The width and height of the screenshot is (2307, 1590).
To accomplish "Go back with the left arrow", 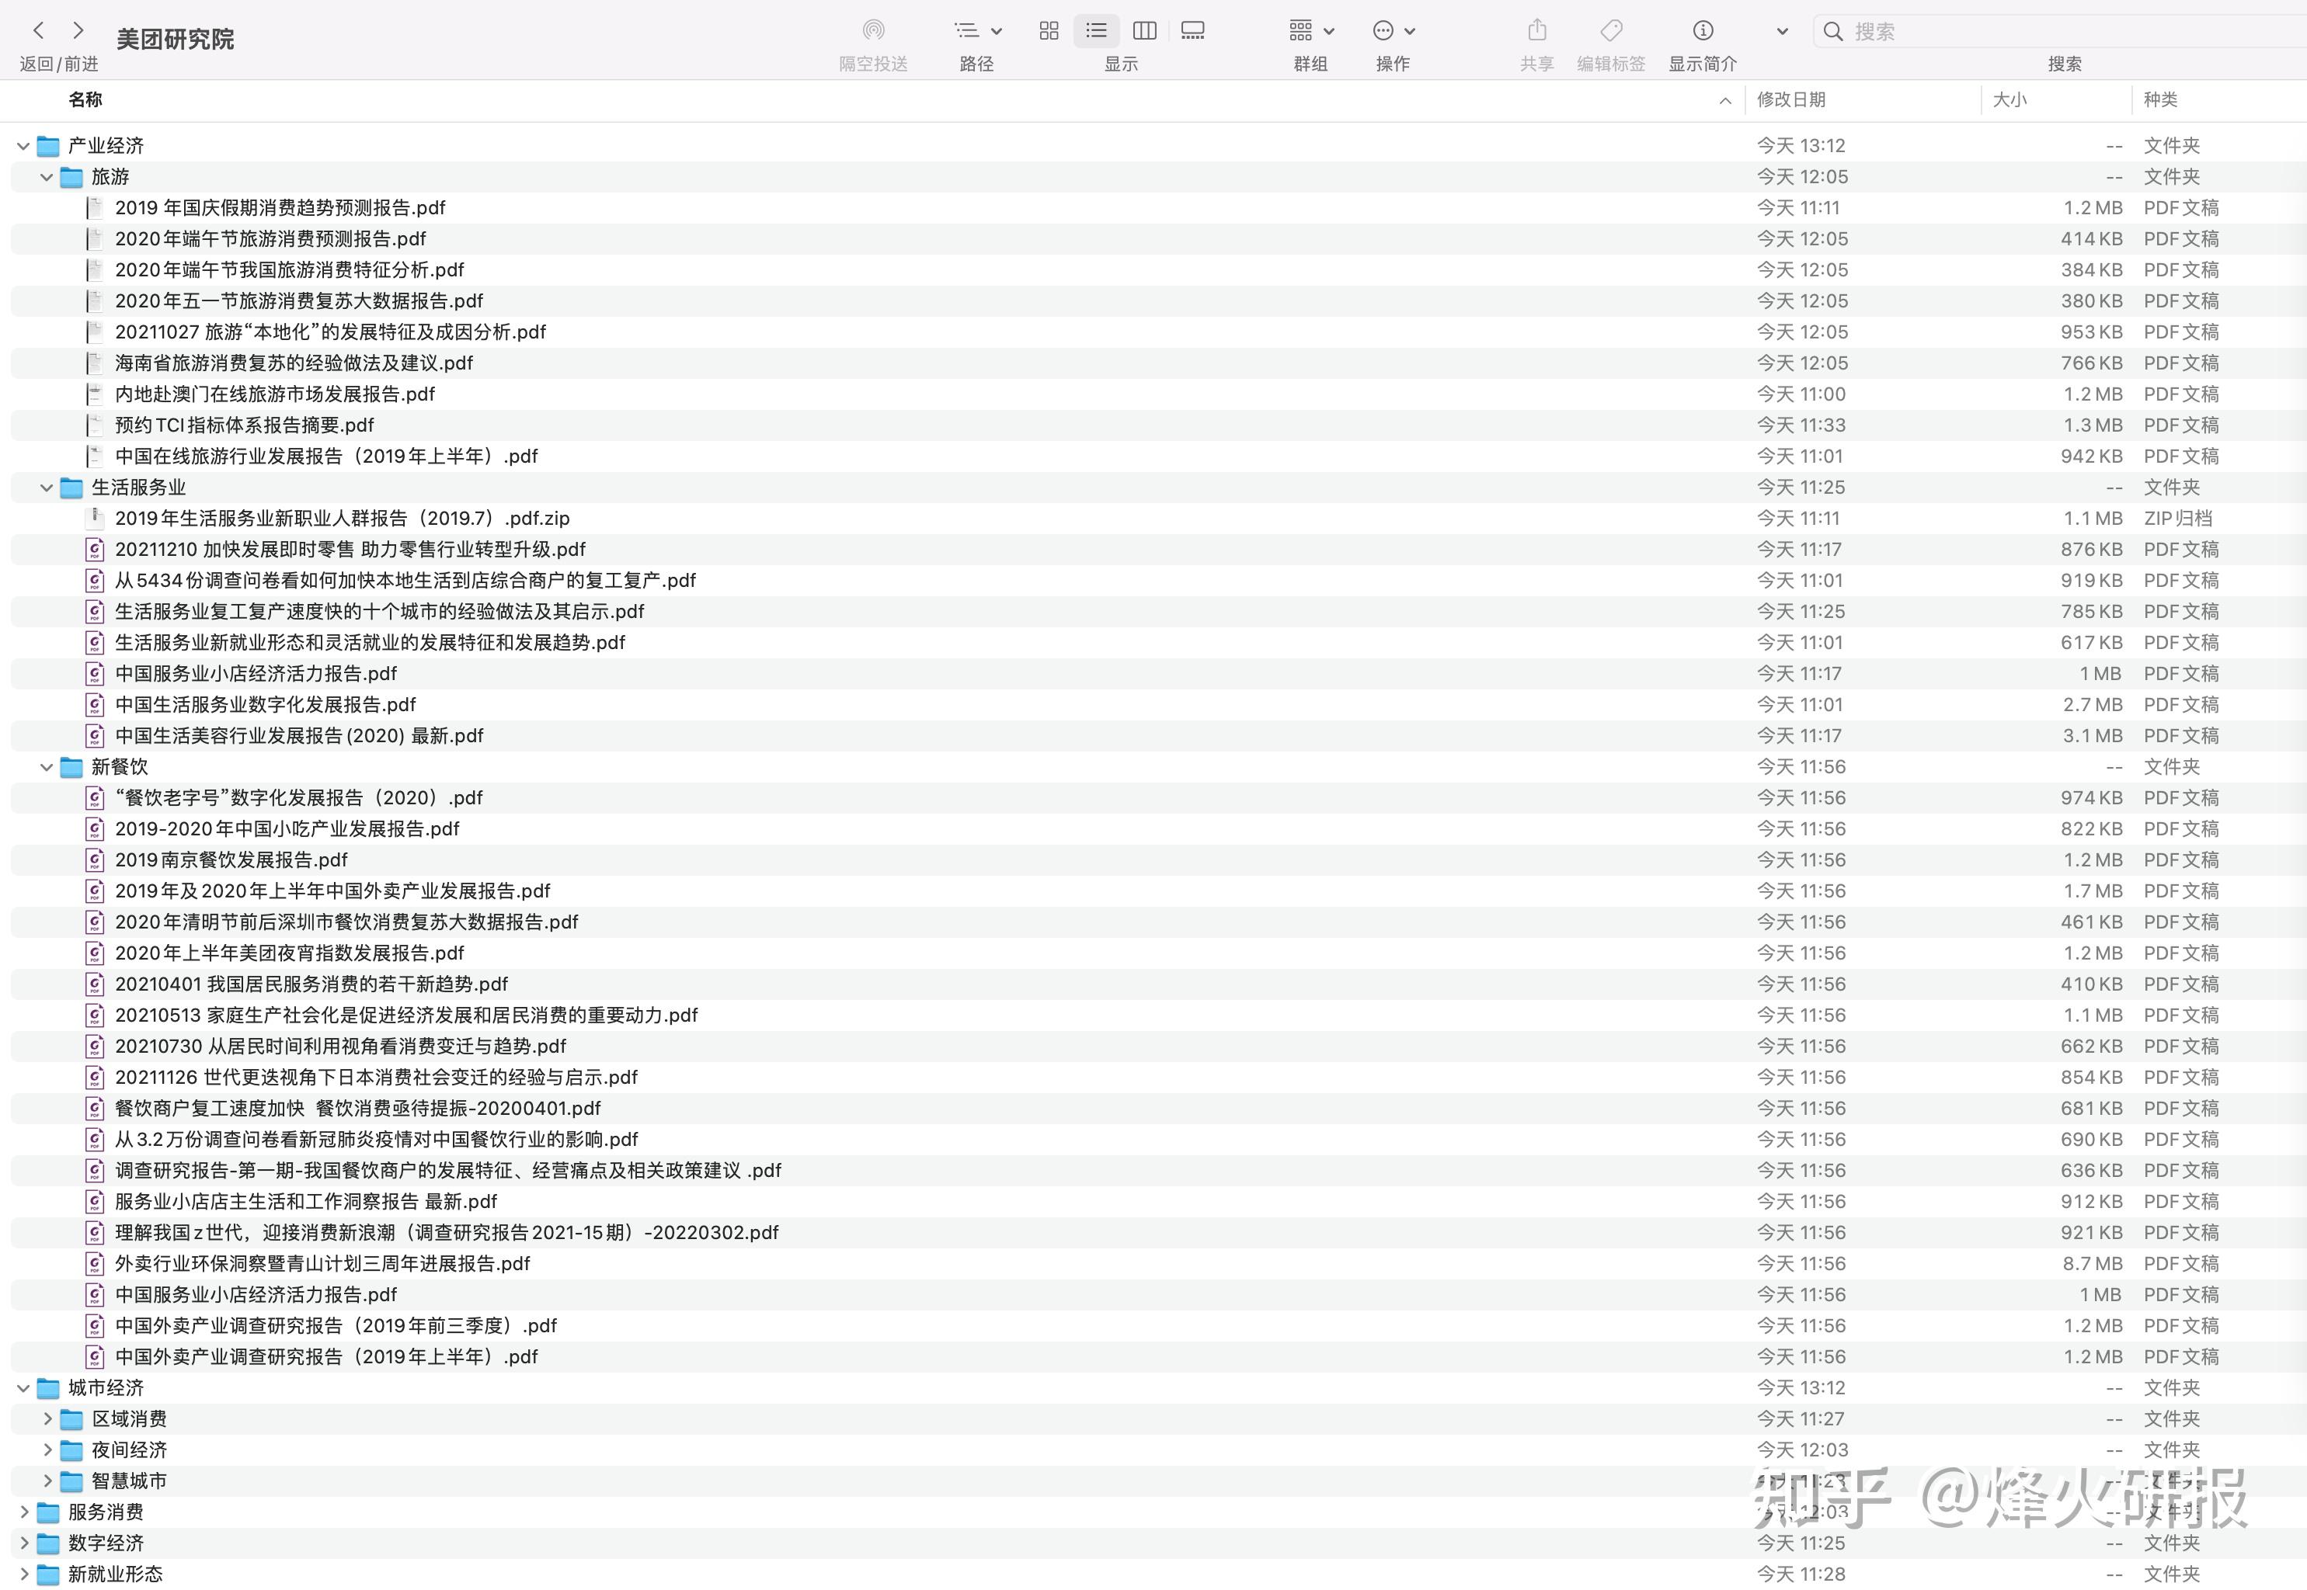I will tap(39, 31).
